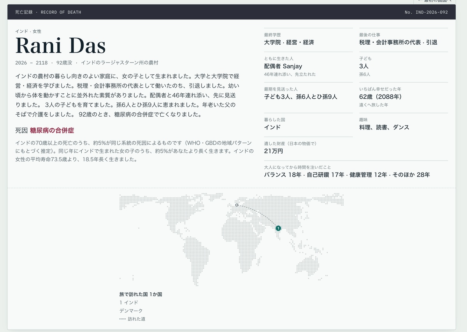The height and width of the screenshot is (332, 467).
Task: Click the time allocation line 'バランス 18年'
Action: [x=283, y=175]
